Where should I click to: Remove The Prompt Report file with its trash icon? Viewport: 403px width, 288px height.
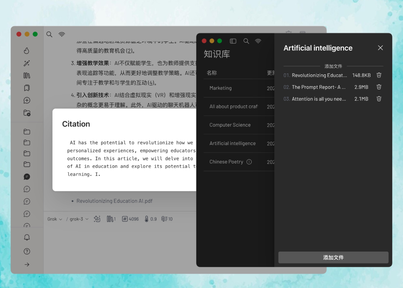[x=379, y=87]
